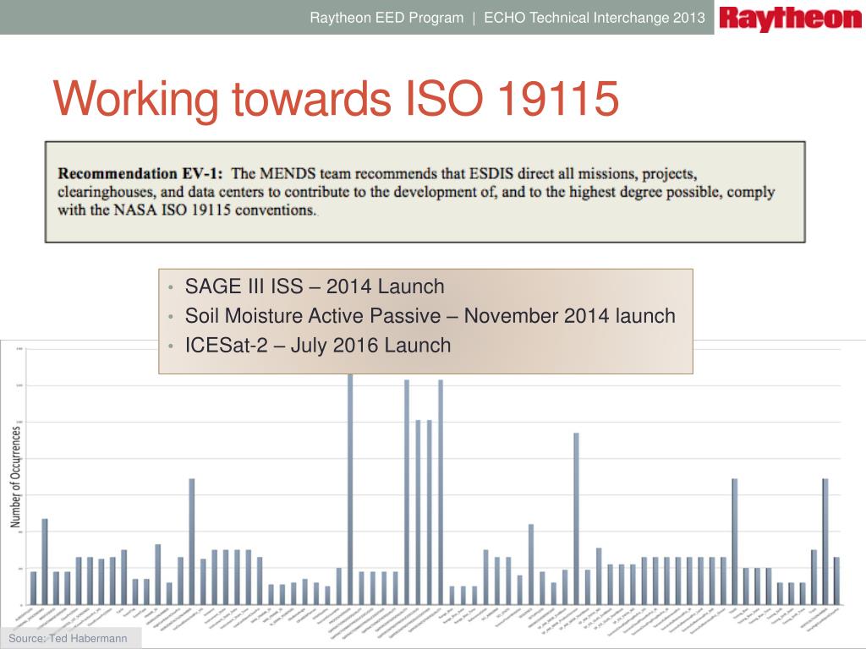This screenshot has height=649, width=866.
Task: Click the 'with the NASA ISO 19115 conventions.' line
Action: [187, 210]
